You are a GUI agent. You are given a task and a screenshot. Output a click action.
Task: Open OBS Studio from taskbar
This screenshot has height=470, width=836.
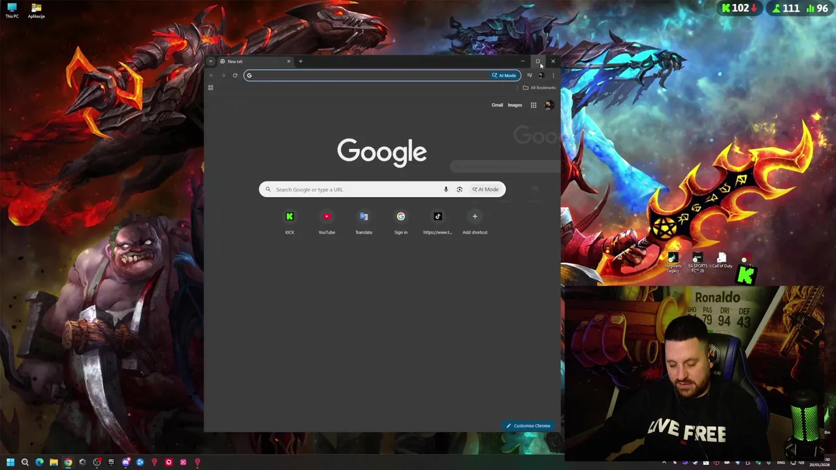click(97, 462)
